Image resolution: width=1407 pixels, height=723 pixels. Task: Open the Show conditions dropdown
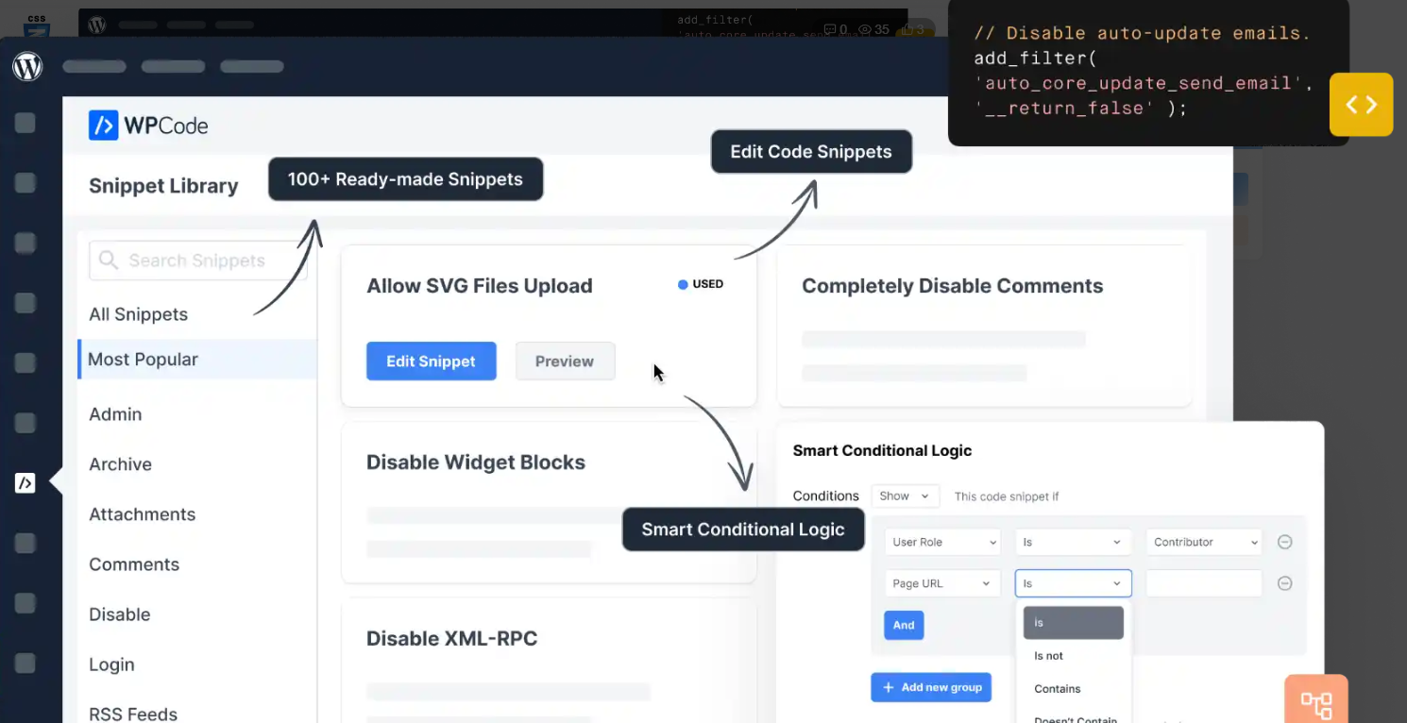tap(904, 496)
